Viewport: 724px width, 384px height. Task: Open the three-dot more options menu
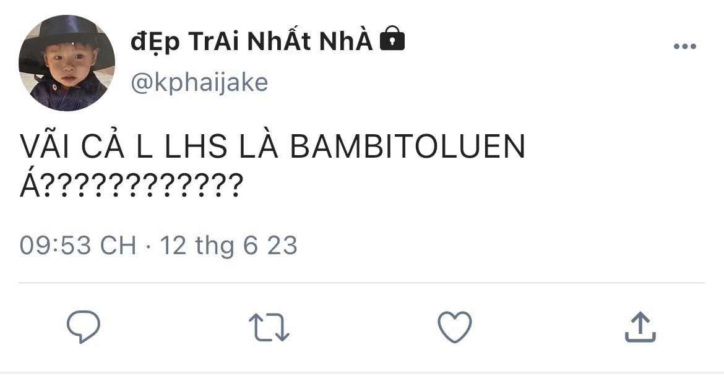click(685, 46)
